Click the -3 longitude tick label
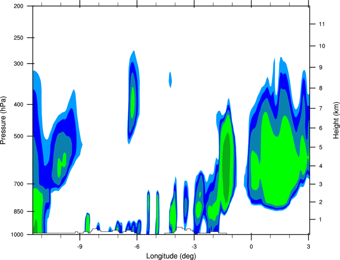 [194, 247]
